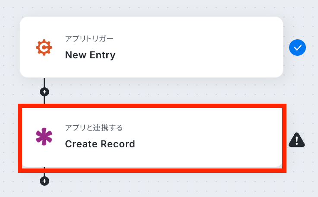Click the アプリと連携する label
The width and height of the screenshot is (318, 197).
[x=94, y=127]
